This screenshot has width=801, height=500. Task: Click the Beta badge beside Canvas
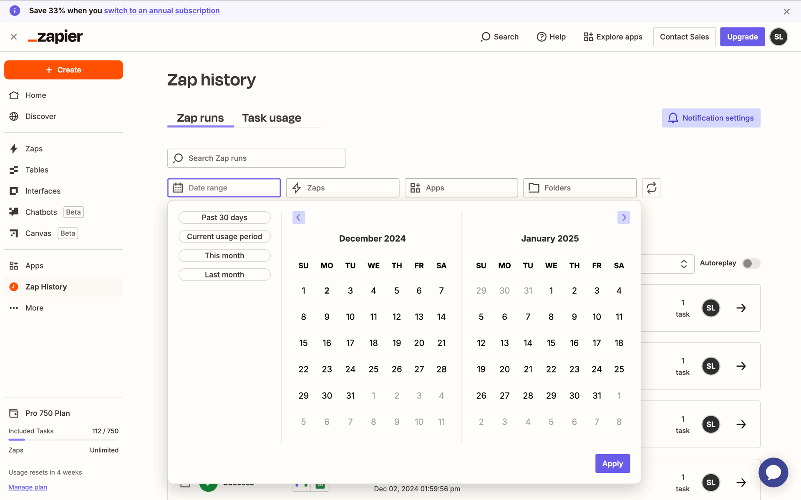pyautogui.click(x=68, y=233)
